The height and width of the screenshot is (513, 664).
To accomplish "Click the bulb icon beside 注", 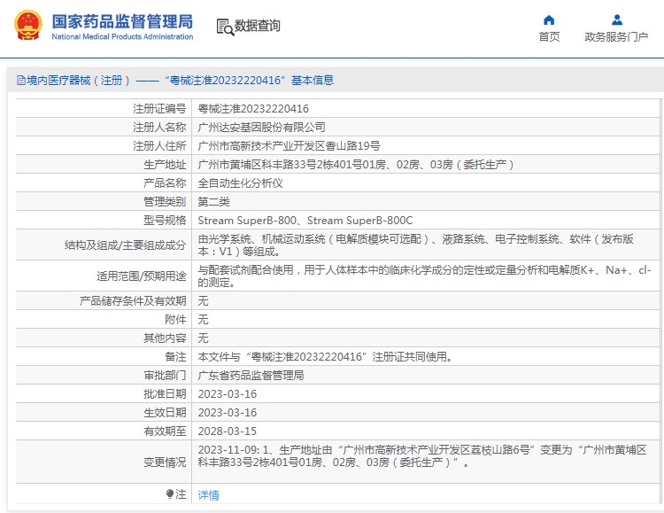I will [x=170, y=494].
